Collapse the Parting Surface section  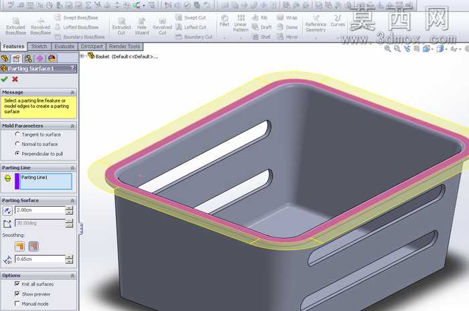point(72,201)
